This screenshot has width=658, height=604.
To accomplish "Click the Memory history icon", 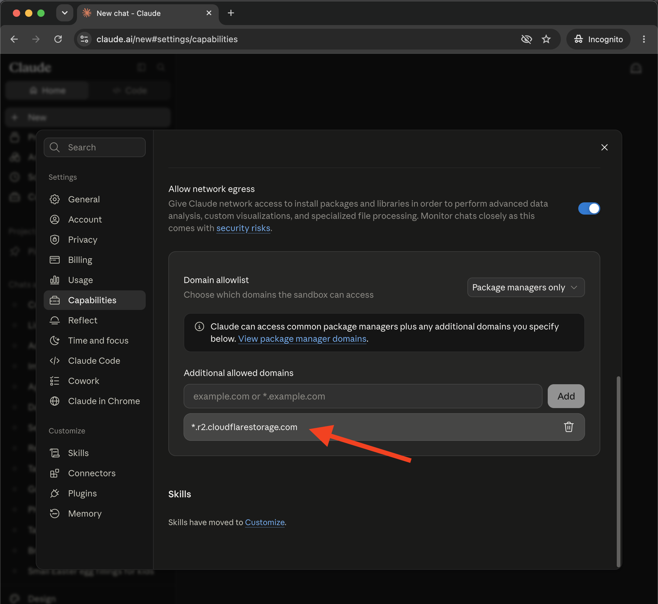I will [55, 514].
